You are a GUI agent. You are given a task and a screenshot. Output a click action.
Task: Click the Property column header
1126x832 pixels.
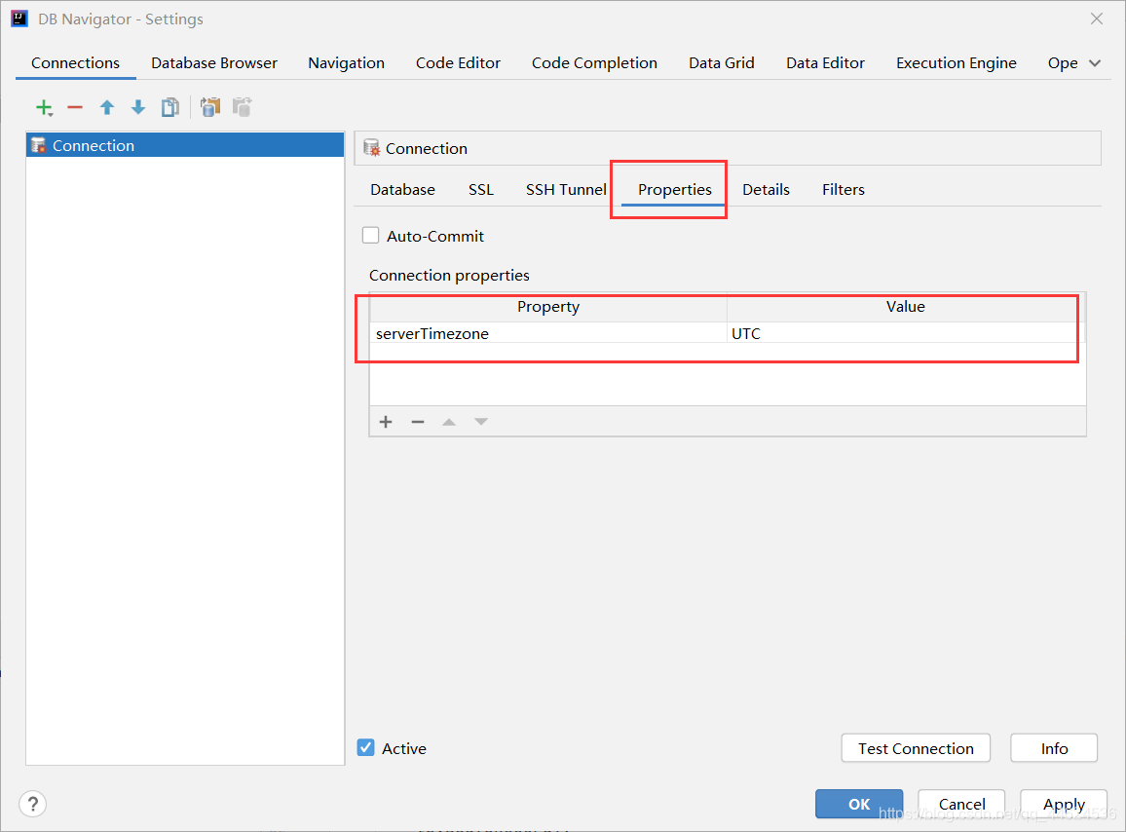pos(548,307)
